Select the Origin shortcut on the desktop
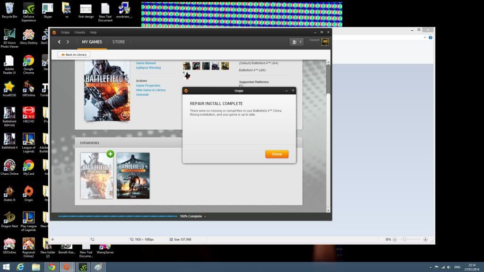The image size is (484, 272). 28,194
